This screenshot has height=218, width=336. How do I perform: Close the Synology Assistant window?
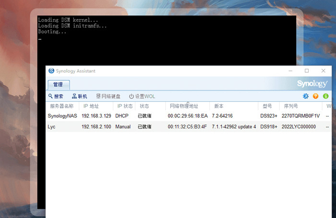[324, 71]
